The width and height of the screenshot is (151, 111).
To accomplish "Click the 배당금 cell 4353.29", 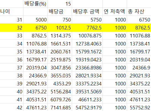I will point(60,83).
